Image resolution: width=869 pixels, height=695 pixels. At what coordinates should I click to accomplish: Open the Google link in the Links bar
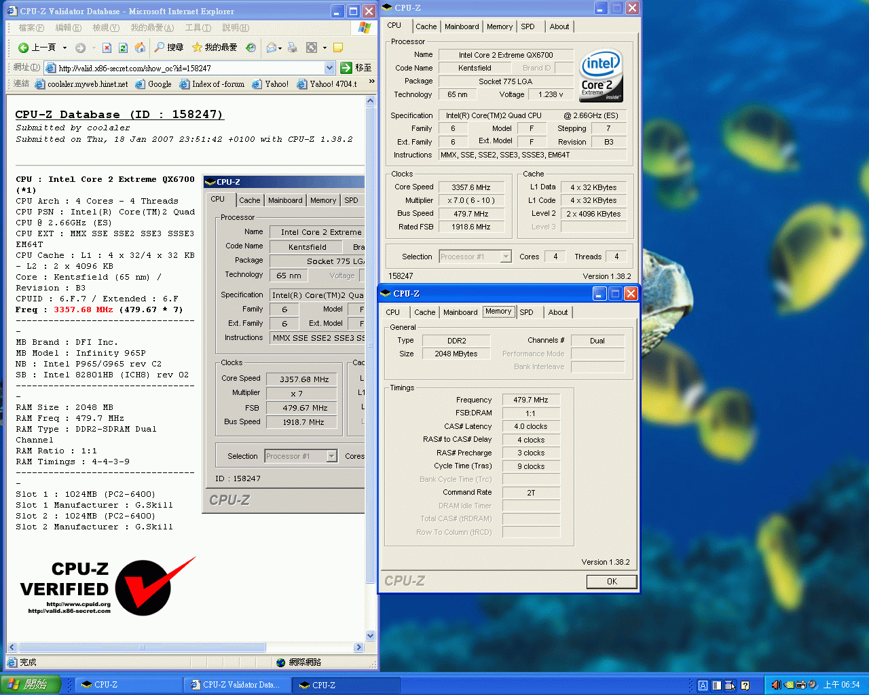click(x=153, y=84)
